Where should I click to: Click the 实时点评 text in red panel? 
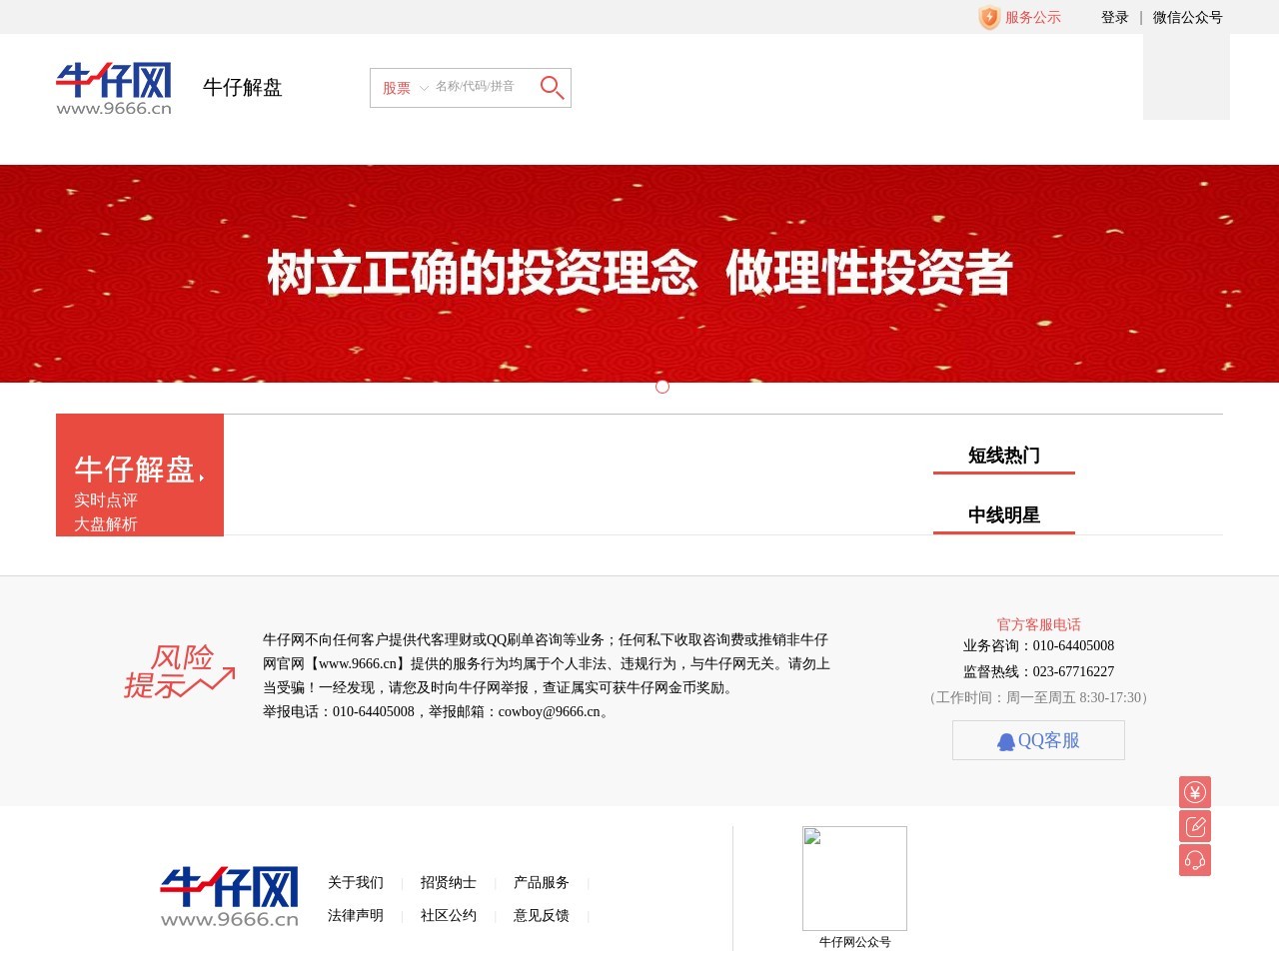[106, 500]
